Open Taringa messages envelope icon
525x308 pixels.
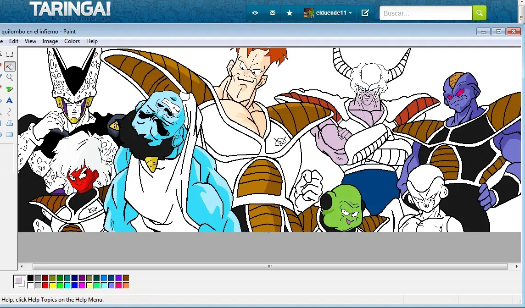click(273, 13)
